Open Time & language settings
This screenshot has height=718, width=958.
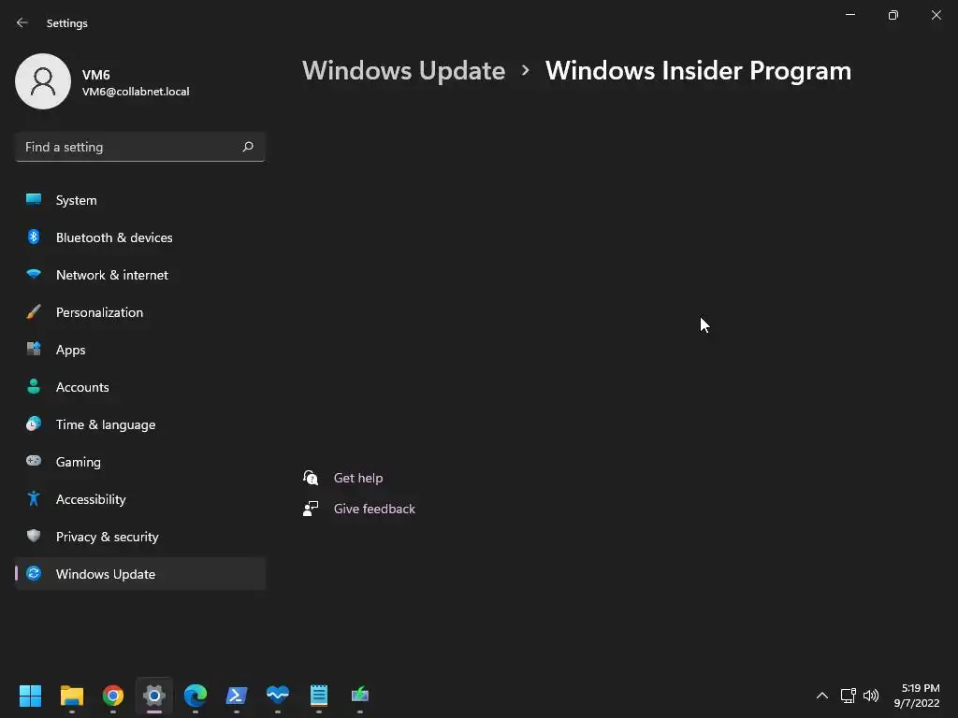(x=140, y=424)
